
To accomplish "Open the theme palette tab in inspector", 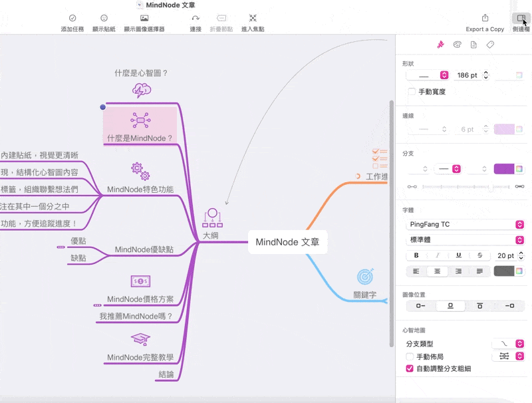I will [457, 45].
